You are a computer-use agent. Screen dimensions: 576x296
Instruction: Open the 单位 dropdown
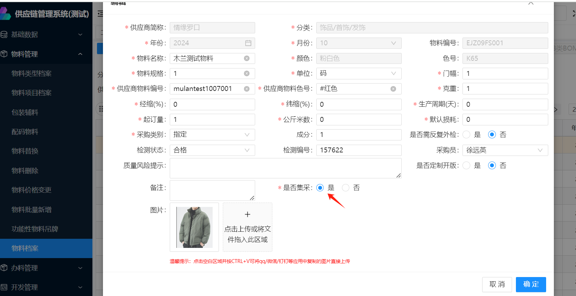(358, 73)
